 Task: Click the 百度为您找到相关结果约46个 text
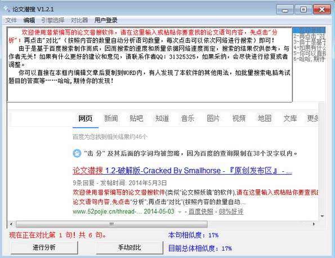(x=110, y=137)
